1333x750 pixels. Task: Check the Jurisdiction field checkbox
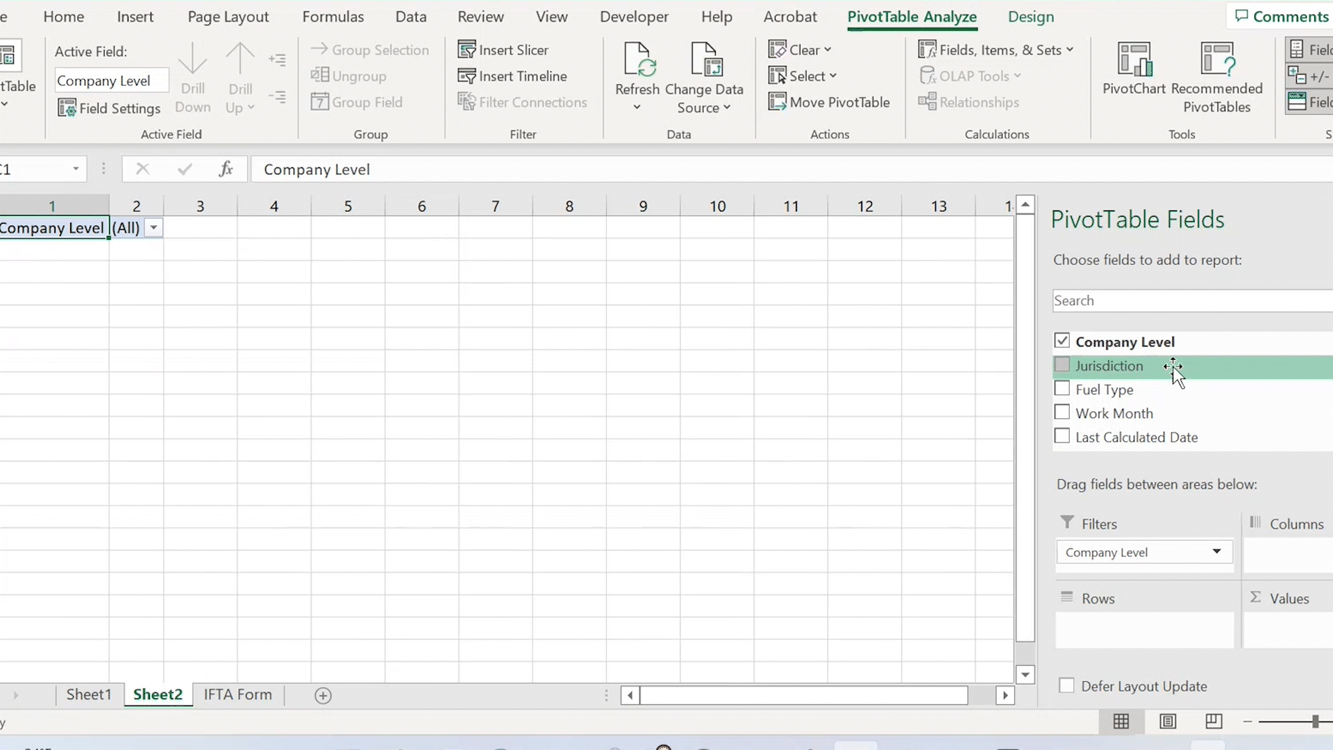[1062, 365]
